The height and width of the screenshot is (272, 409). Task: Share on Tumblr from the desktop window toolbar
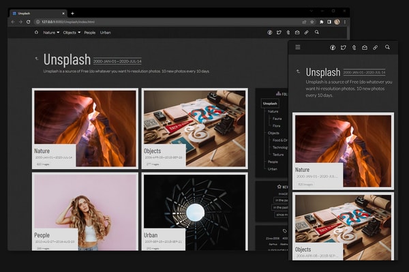[x=288, y=32]
